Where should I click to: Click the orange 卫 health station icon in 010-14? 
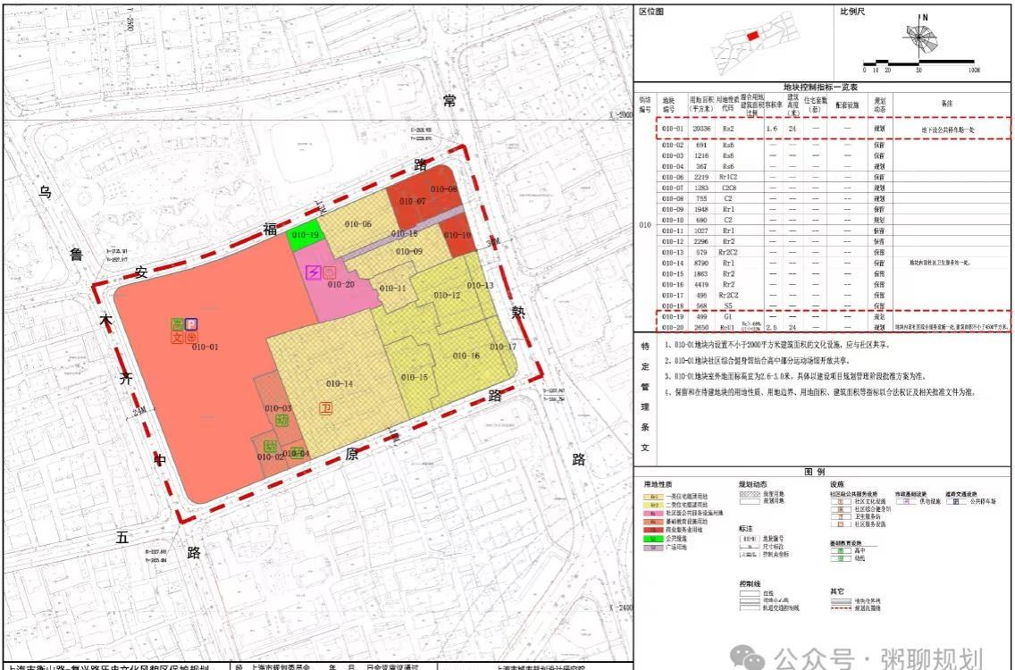point(326,408)
